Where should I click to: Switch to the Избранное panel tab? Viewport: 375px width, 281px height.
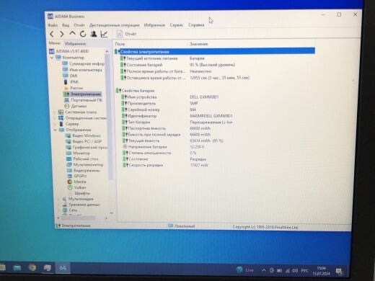[75, 44]
